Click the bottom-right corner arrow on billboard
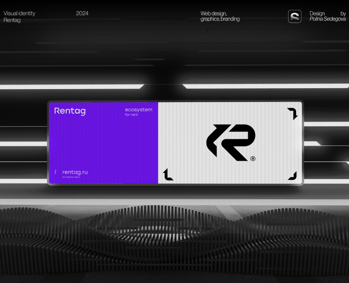 293,176
